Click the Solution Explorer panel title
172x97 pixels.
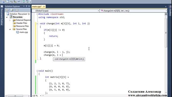[x=12, y=6]
